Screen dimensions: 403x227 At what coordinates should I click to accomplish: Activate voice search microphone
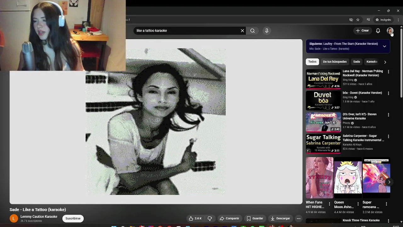click(267, 31)
